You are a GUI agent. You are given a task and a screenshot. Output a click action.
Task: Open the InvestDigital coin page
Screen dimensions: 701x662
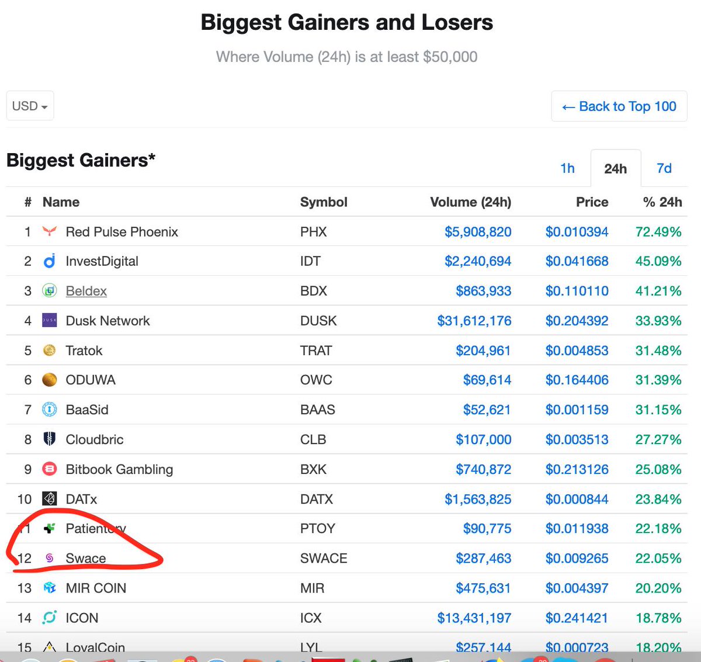point(102,261)
